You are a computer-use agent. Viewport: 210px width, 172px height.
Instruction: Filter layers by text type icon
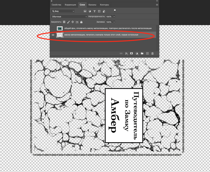pyautogui.click(x=94, y=11)
